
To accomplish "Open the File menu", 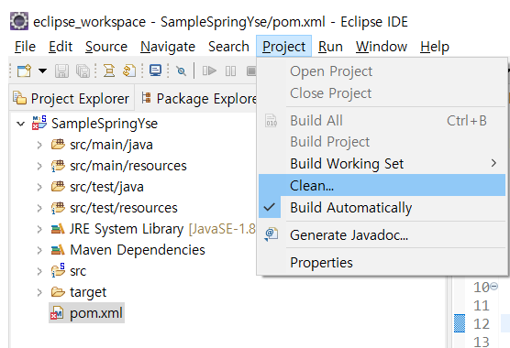I will pos(25,47).
